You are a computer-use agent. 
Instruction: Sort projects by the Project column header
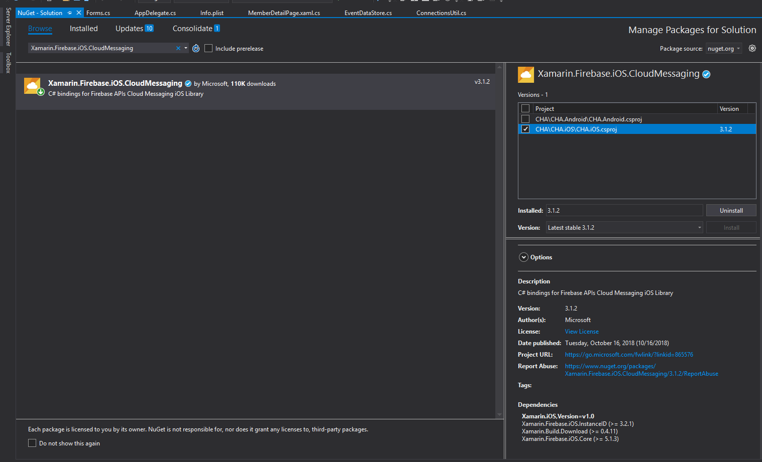tap(625, 108)
